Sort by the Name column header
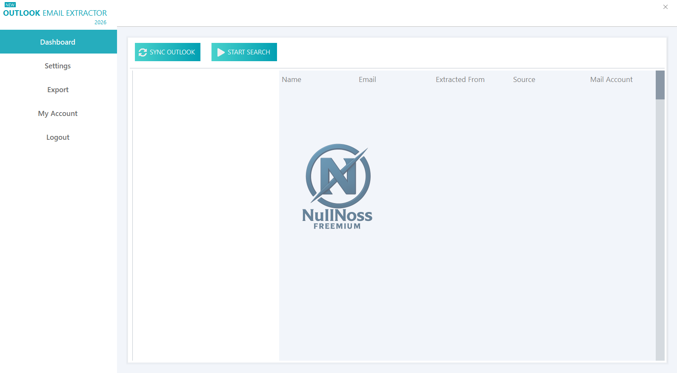677x373 pixels. [x=291, y=79]
